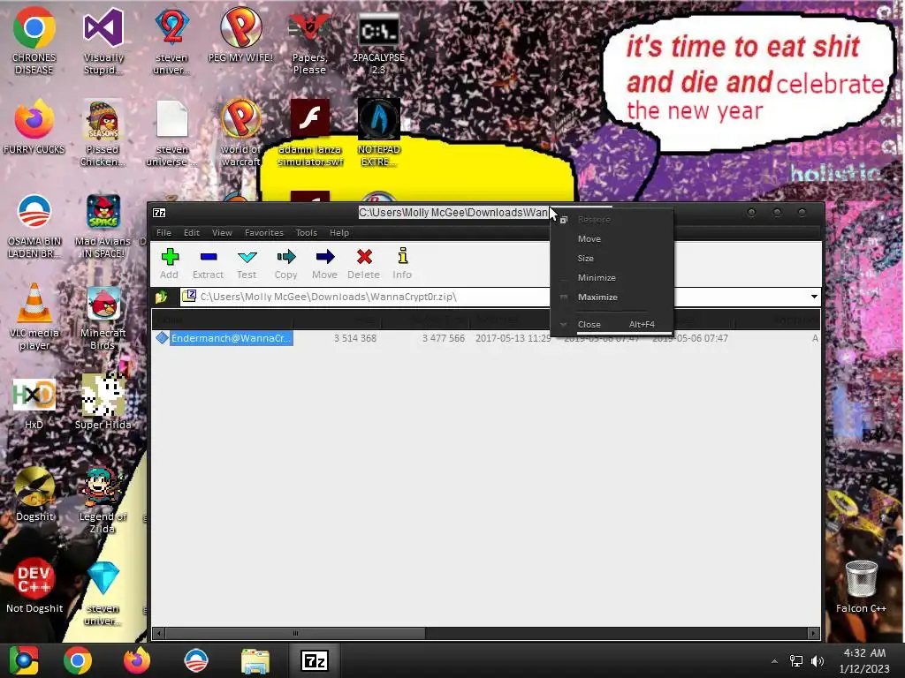
Task: Select NOTEPAD EXTRE... desktop icon
Action: coord(378,132)
